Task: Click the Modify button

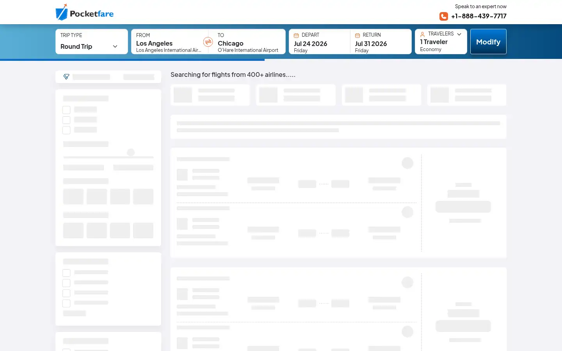Action: pos(488,42)
